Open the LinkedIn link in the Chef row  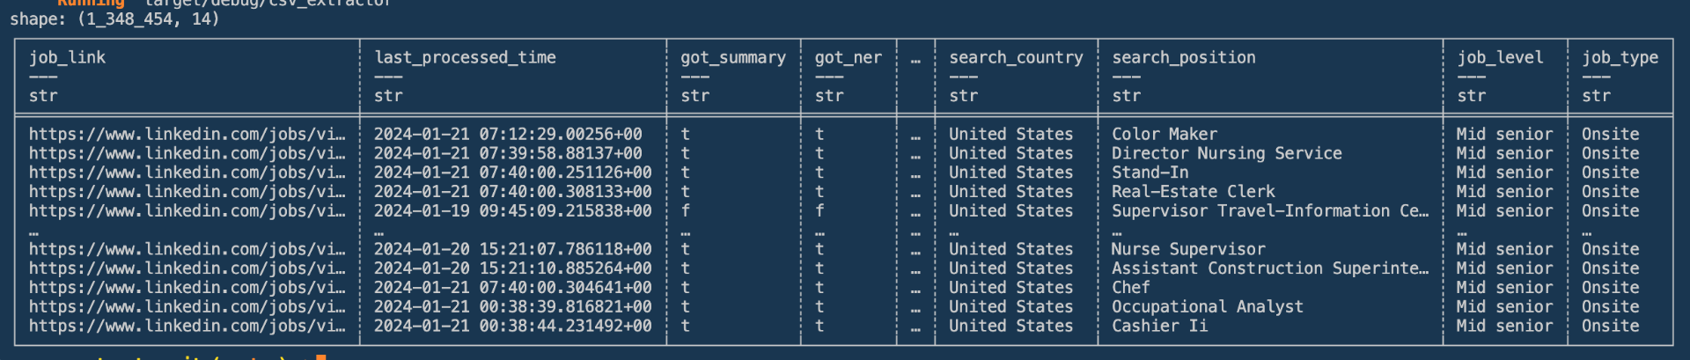(187, 288)
